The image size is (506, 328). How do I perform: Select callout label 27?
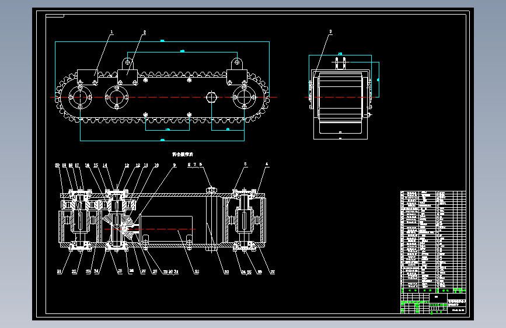(144, 272)
